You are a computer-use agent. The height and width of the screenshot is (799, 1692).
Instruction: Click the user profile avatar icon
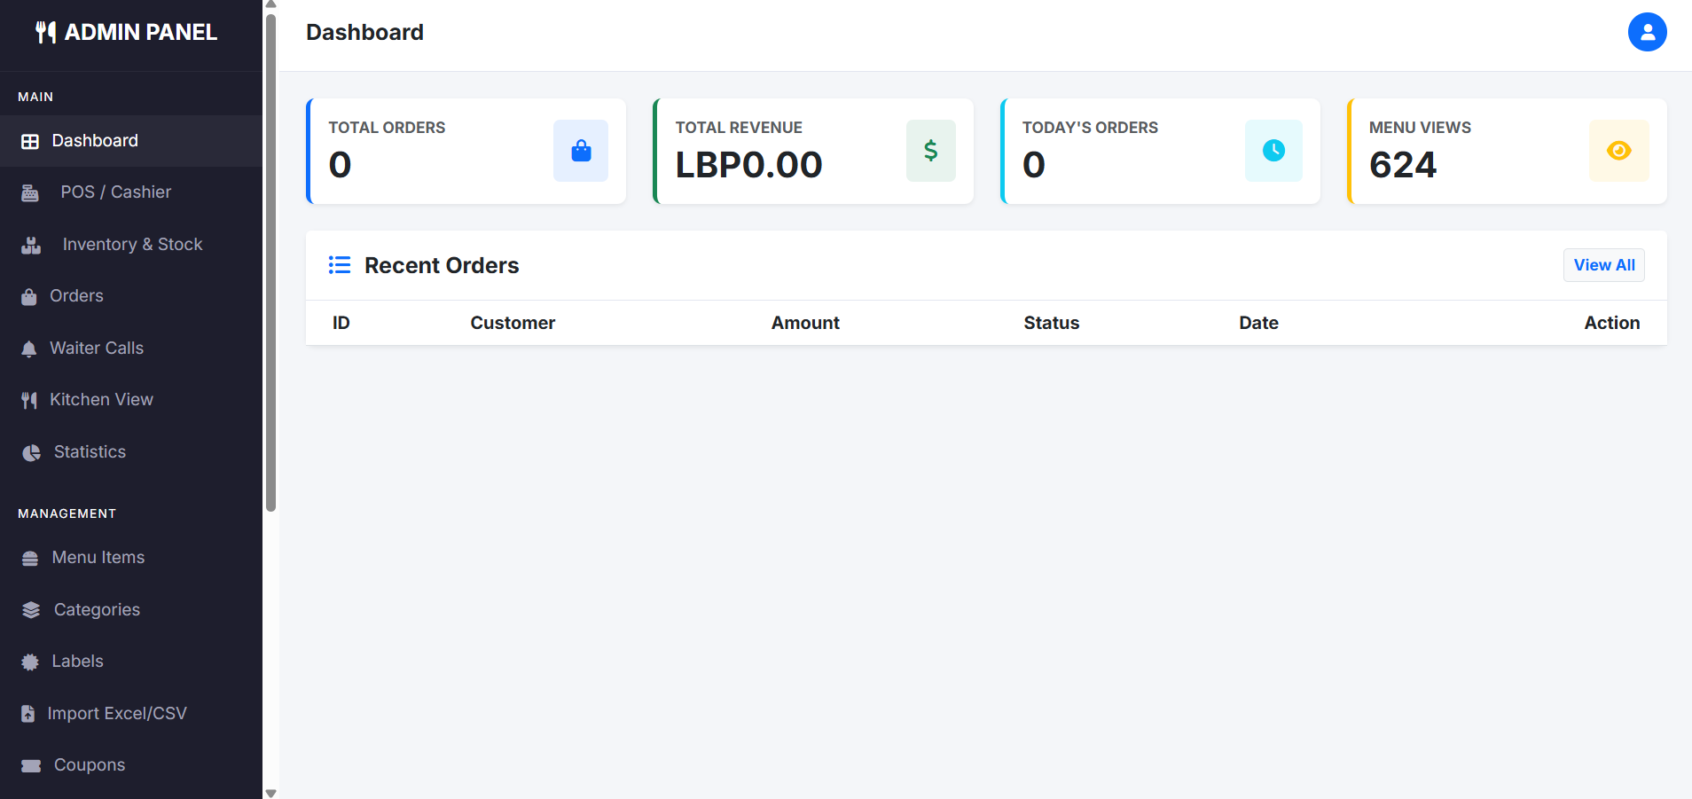(1647, 32)
